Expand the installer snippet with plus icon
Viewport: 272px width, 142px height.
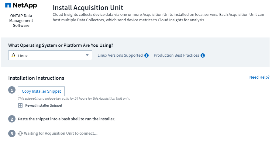(20, 105)
